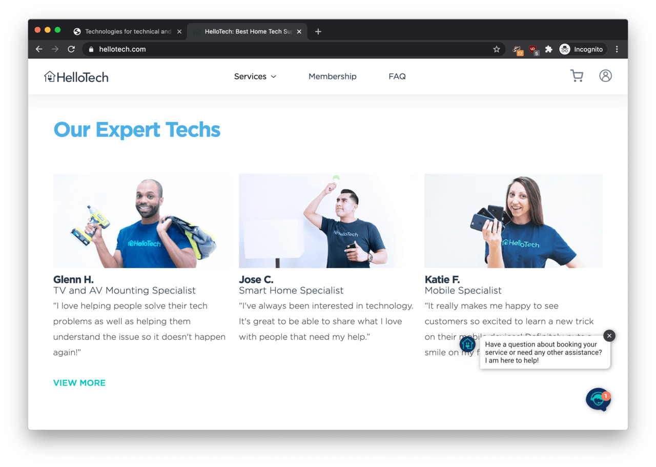Click the VIEW MORE link
656x467 pixels.
[x=79, y=383]
